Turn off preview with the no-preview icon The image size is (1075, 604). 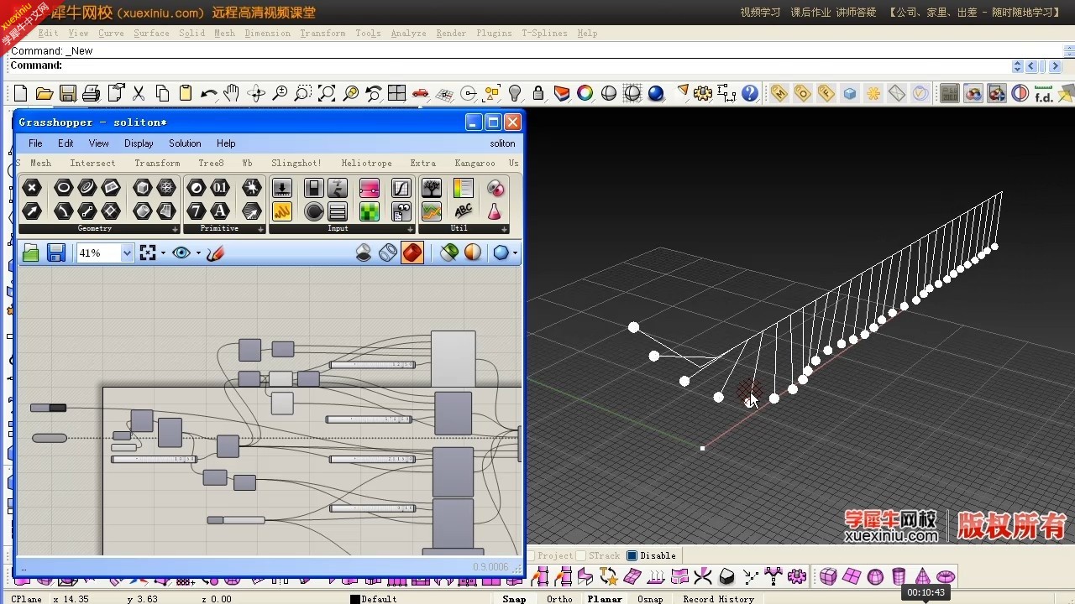tap(364, 253)
